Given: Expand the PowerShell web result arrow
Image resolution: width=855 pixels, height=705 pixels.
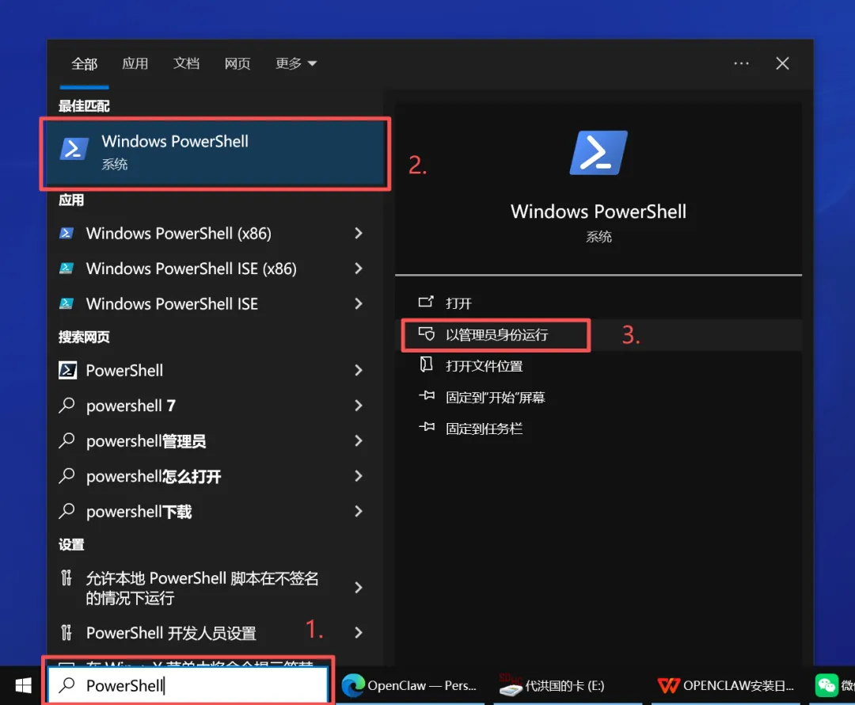Looking at the screenshot, I should click(x=359, y=371).
